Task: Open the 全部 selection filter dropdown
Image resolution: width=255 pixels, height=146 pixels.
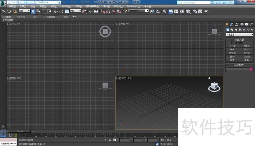Action: coord(24,11)
